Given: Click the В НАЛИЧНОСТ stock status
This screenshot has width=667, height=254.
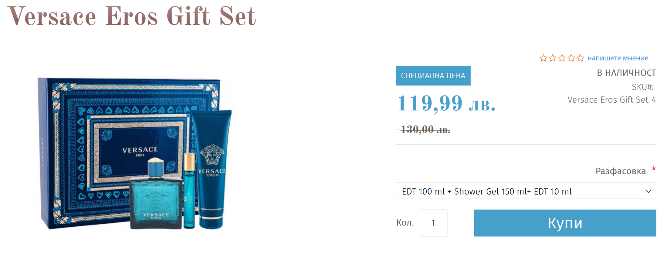Looking at the screenshot, I should tap(626, 73).
